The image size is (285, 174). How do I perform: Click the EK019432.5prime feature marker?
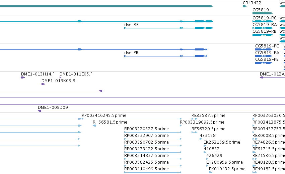pos(210,172)
